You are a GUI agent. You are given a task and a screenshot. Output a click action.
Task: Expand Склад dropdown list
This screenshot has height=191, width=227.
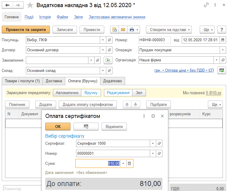pos(103,71)
